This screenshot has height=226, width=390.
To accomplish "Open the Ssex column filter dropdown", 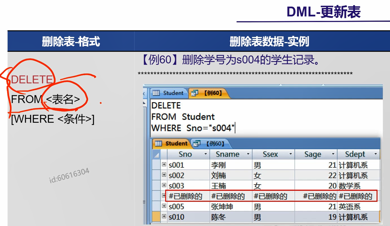I will coord(291,154).
